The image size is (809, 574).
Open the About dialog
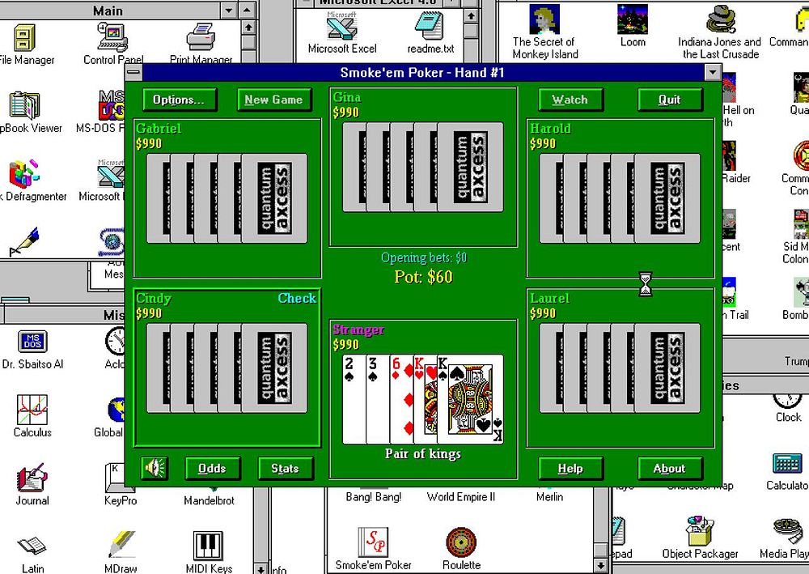point(670,468)
